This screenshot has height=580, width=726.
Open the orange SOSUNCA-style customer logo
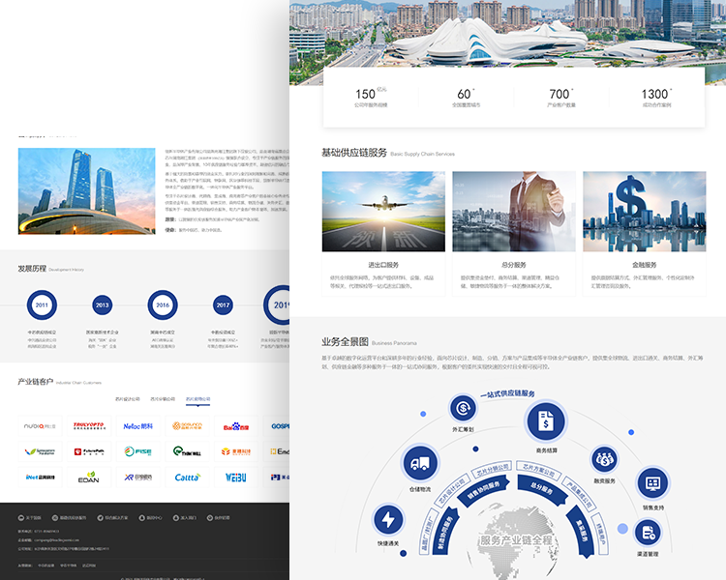pyautogui.click(x=187, y=426)
